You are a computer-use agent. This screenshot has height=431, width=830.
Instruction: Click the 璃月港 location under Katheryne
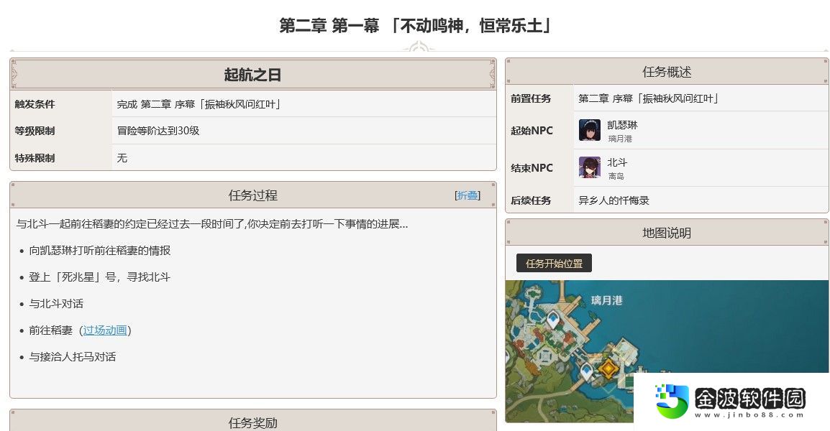[x=620, y=139]
